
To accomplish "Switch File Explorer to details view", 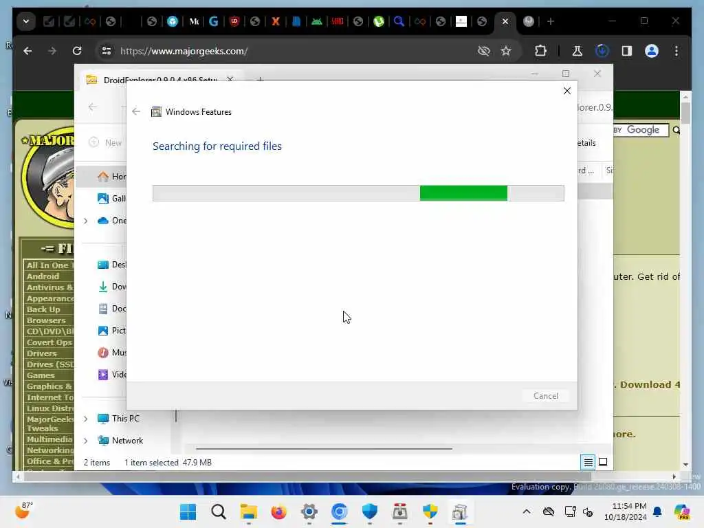I will pyautogui.click(x=588, y=462).
